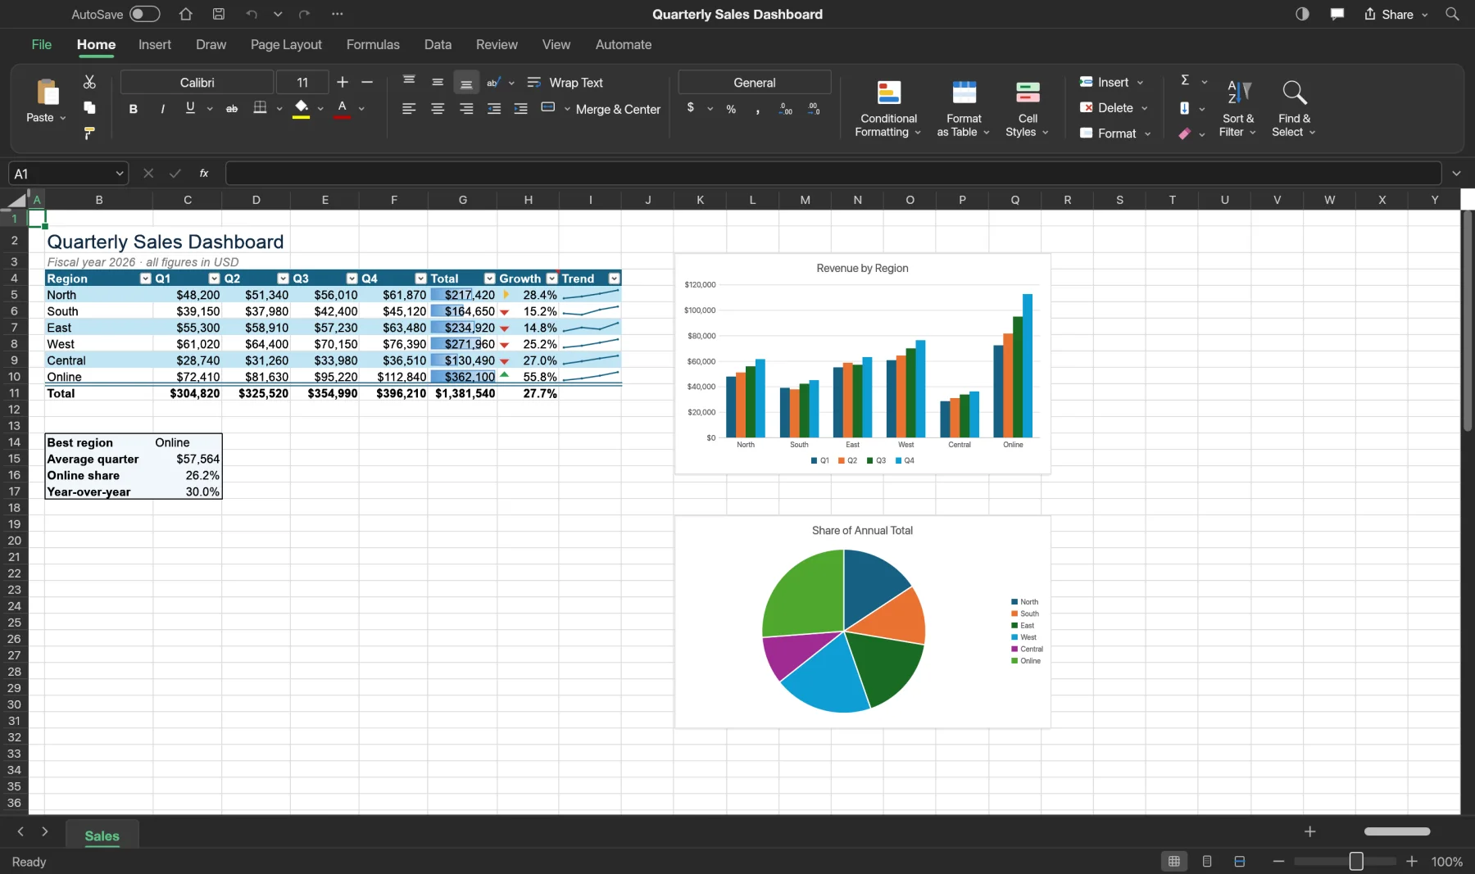Decrease font size with minus icon

click(x=367, y=82)
